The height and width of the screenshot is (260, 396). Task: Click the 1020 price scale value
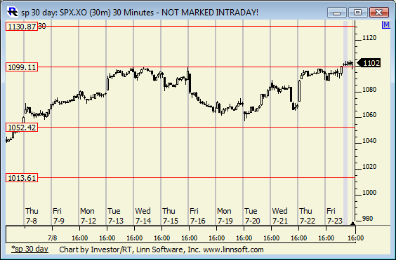pos(369,167)
